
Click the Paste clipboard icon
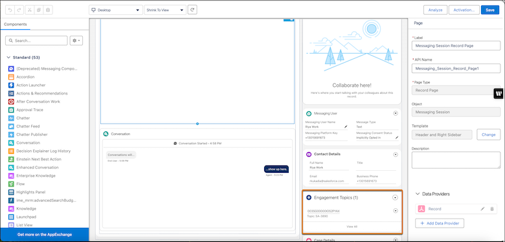pos(48,10)
